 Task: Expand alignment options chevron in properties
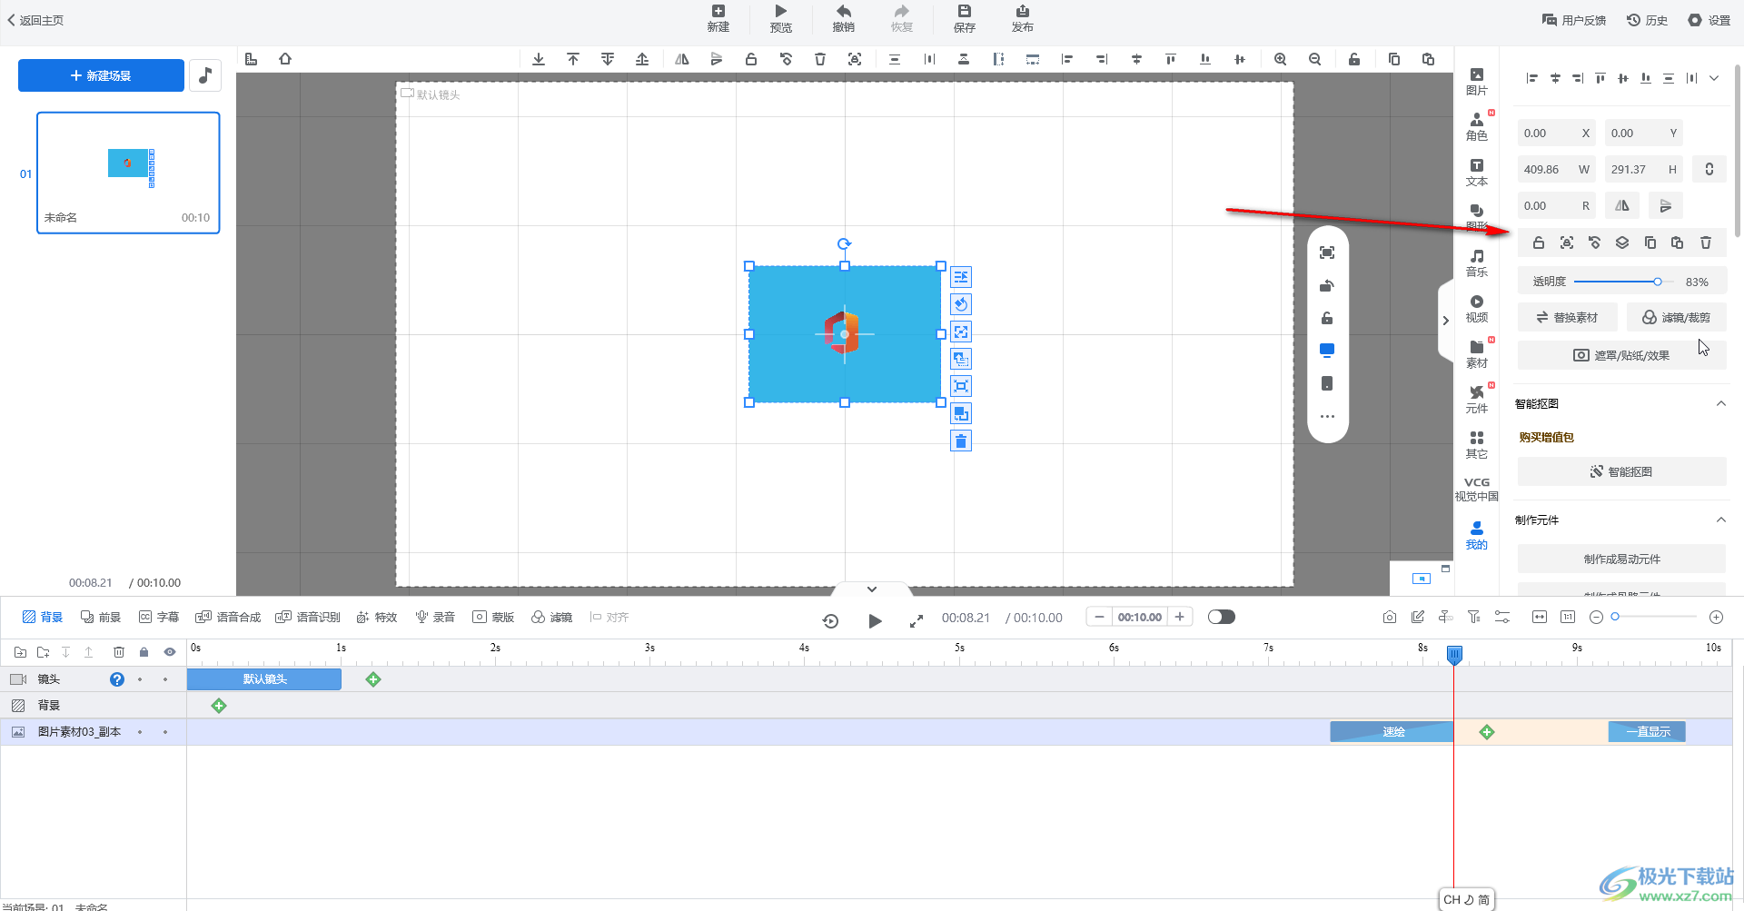(x=1714, y=78)
